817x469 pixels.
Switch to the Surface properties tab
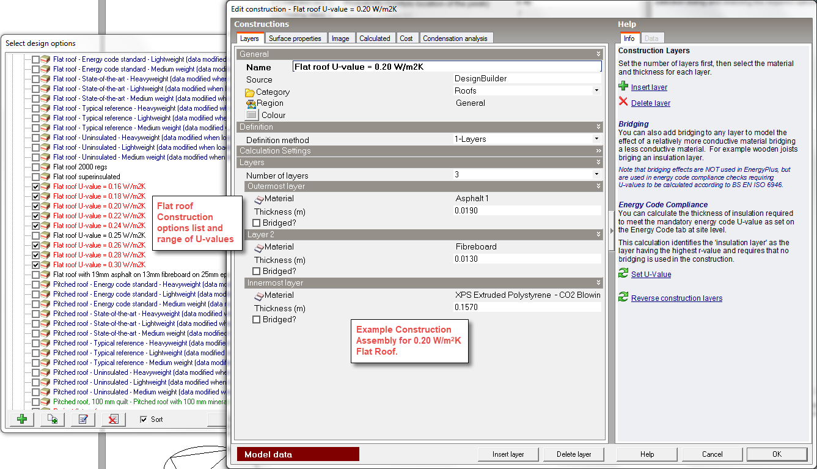click(x=295, y=39)
